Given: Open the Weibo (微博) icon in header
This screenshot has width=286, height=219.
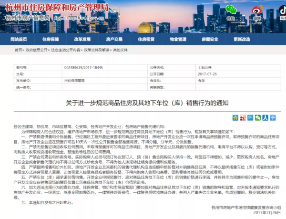Looking at the screenshot, I should (257, 10).
